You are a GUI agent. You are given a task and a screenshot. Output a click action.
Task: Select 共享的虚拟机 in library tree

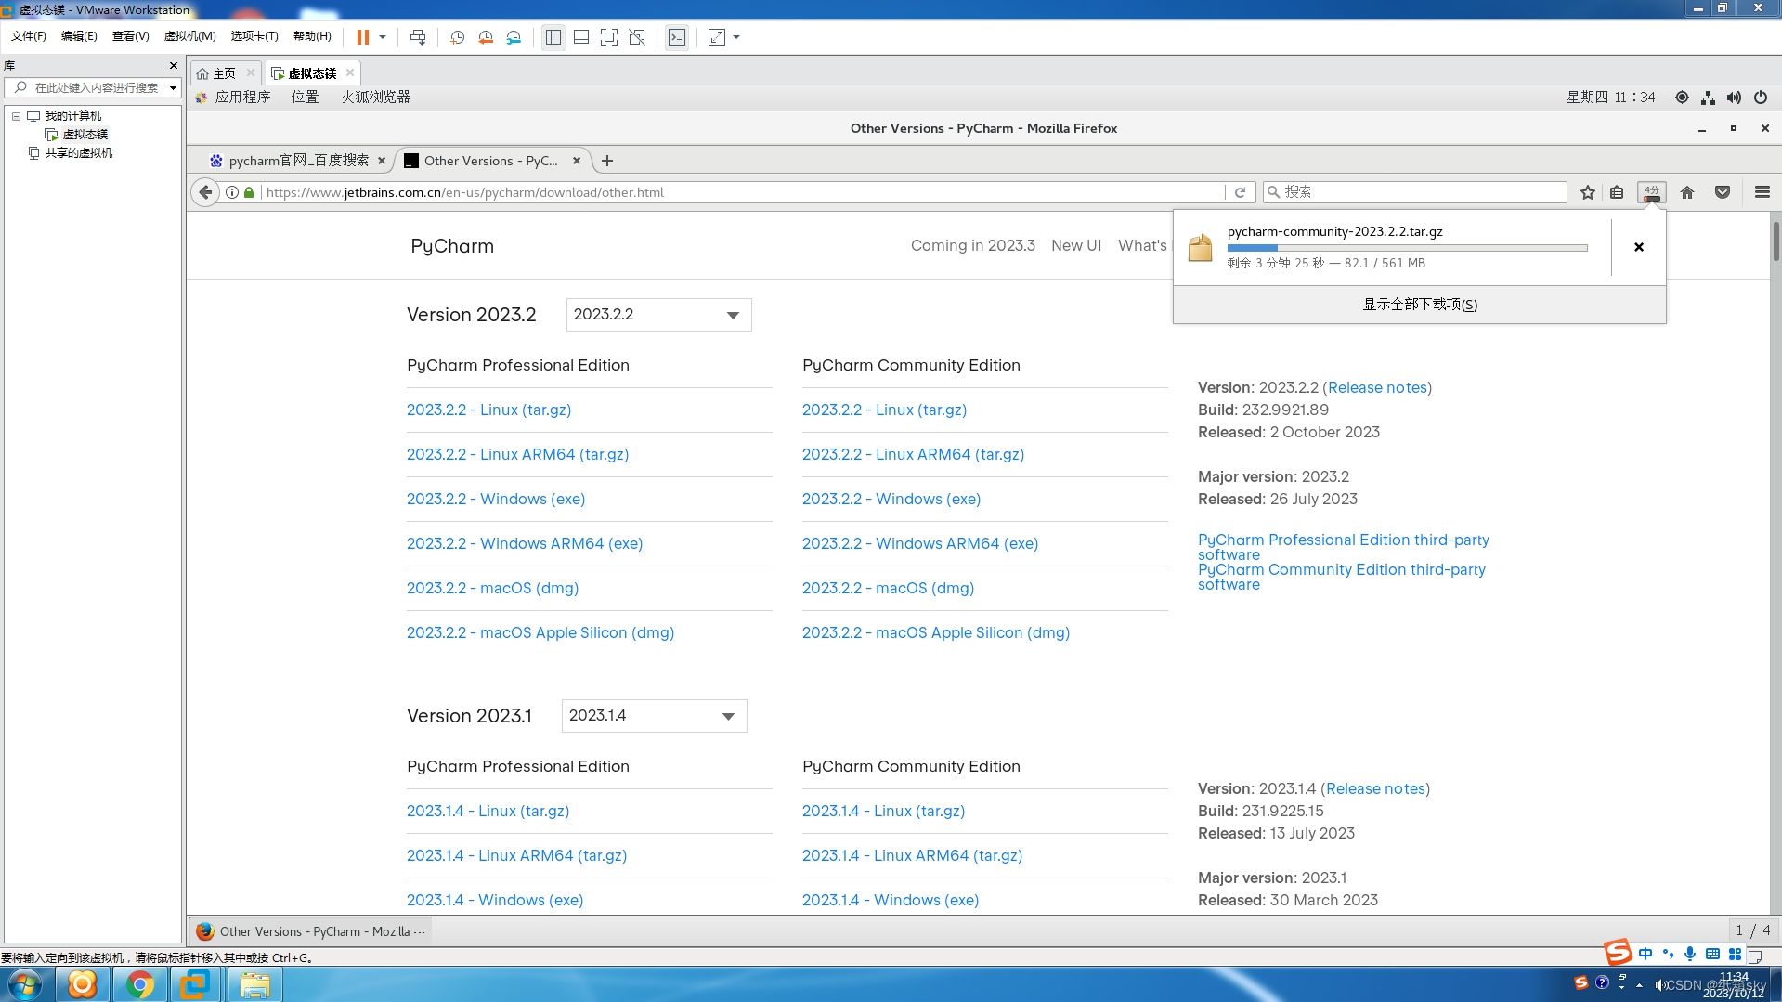tap(78, 153)
